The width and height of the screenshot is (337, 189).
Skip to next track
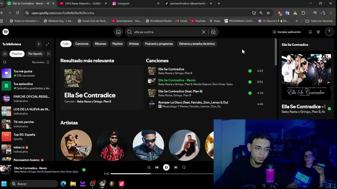176,167
